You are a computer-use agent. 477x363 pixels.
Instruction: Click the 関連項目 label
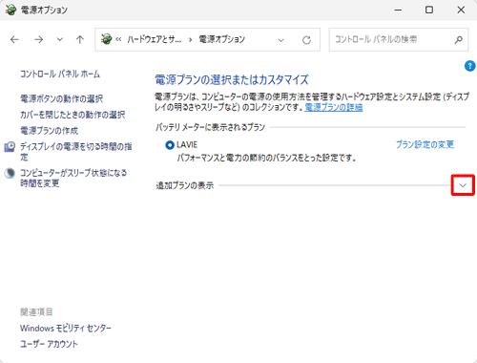[x=36, y=312]
